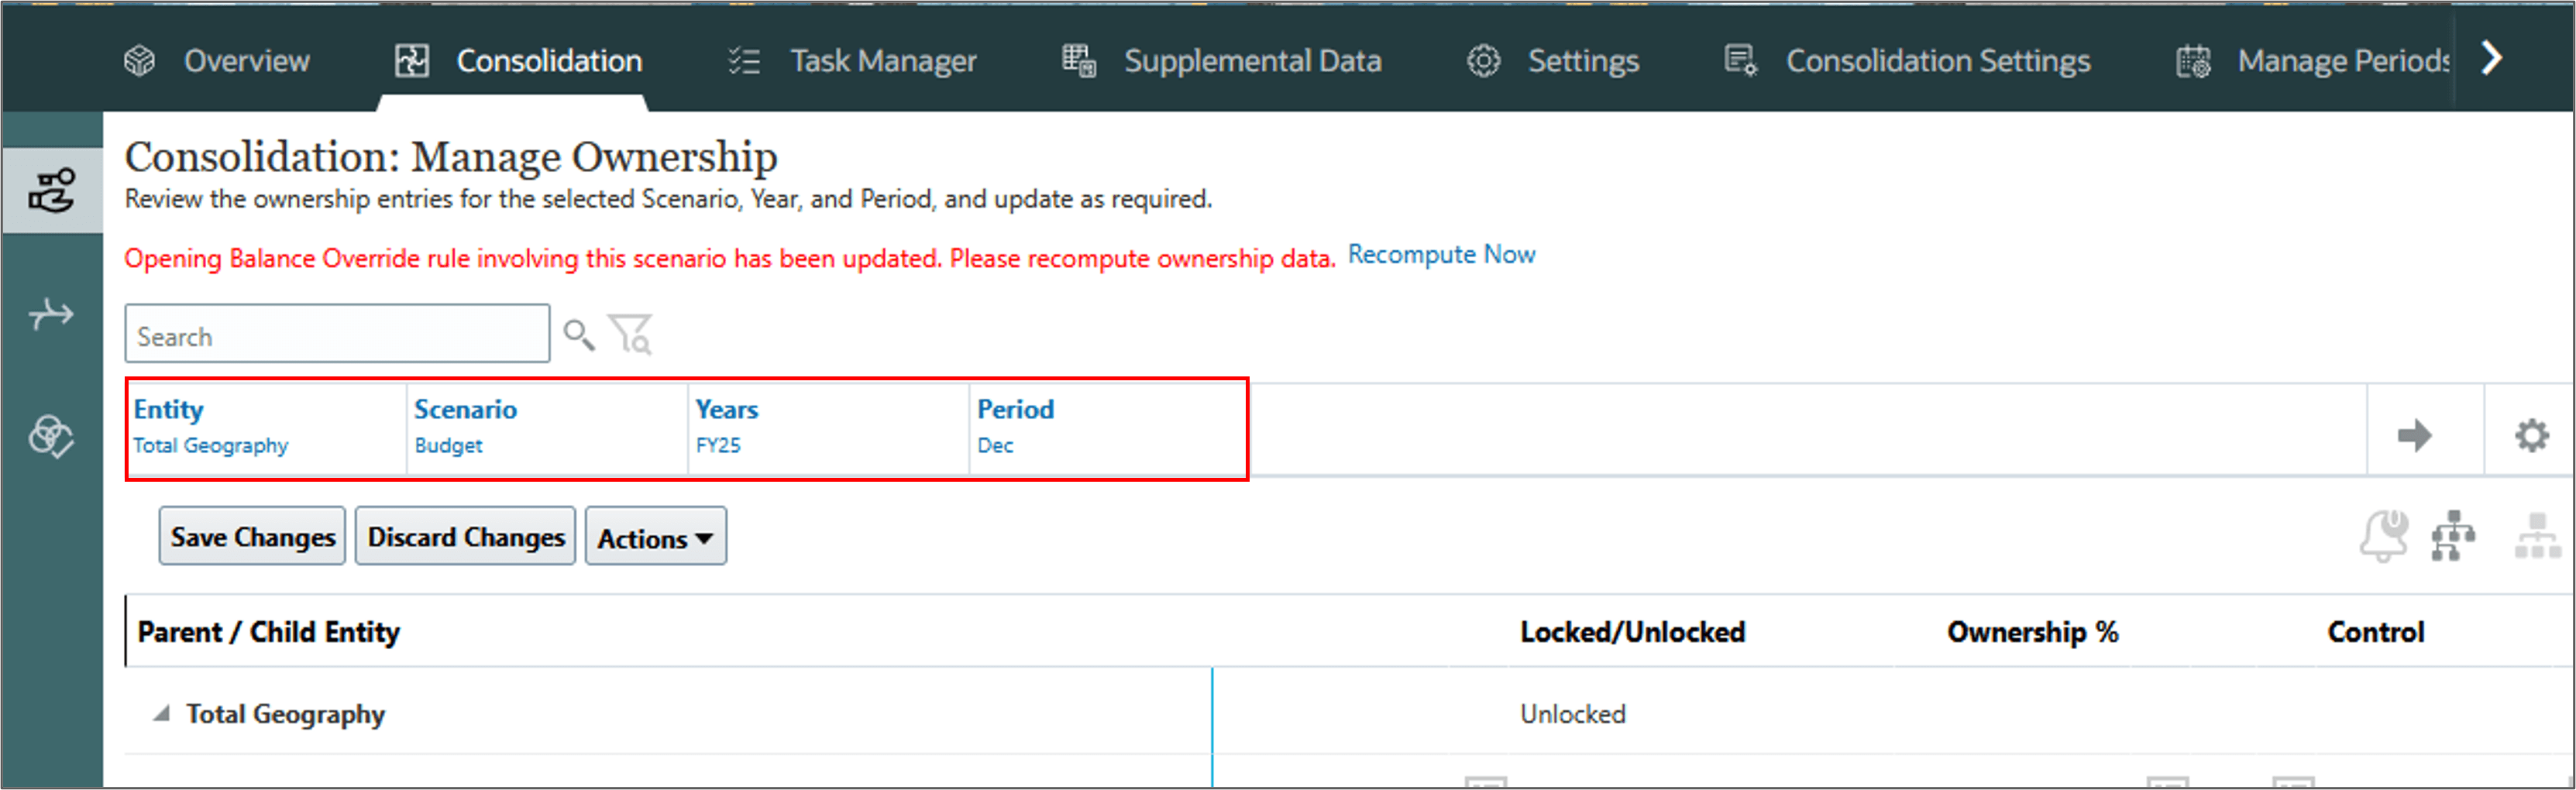The width and height of the screenshot is (2576, 790).
Task: Click the arrows icon in left sidebar
Action: (51, 315)
